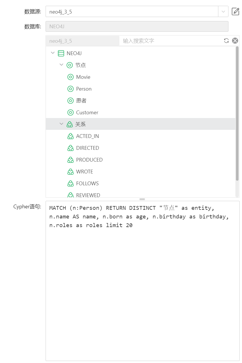Viewport: 242px width, 363px height.
Task: Click the DIRECTED relationship icon
Action: [70, 148]
